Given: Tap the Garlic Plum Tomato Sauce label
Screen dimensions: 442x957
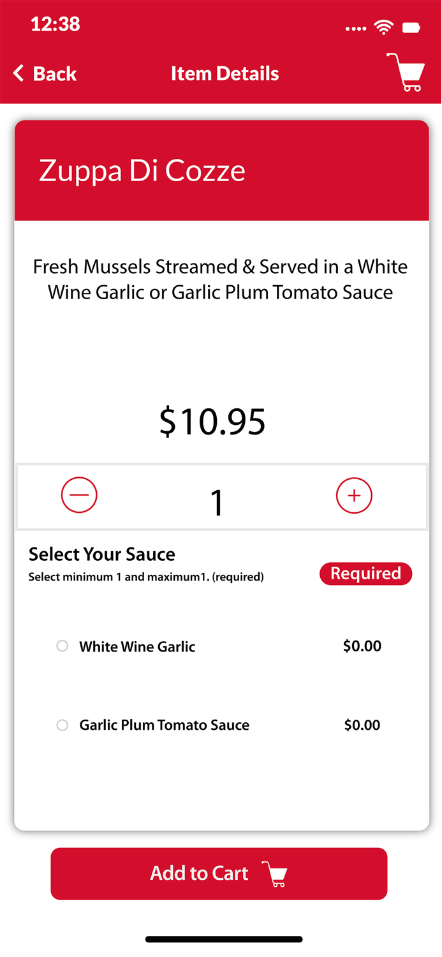Looking at the screenshot, I should [x=164, y=725].
